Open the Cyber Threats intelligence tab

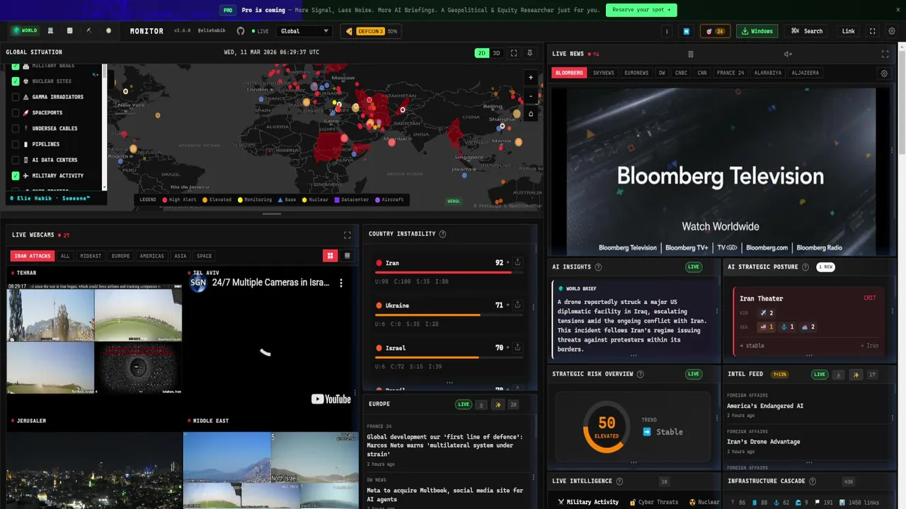pyautogui.click(x=653, y=502)
